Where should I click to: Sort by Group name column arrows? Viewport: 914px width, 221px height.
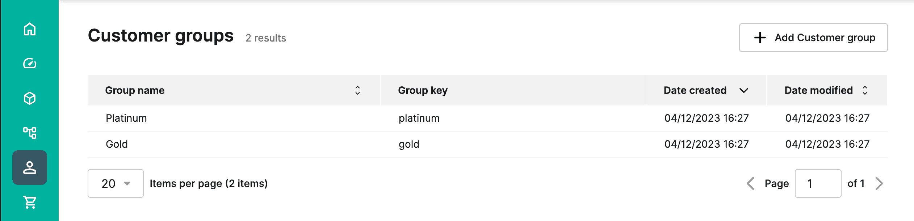pos(357,90)
